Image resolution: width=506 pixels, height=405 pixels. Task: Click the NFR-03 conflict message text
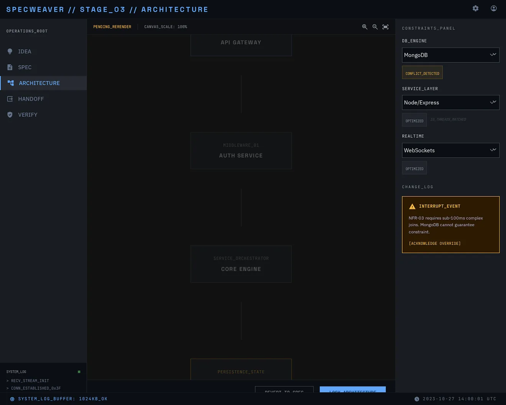pyautogui.click(x=446, y=225)
